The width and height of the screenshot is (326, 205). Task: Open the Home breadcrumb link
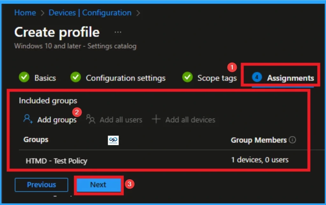(25, 13)
